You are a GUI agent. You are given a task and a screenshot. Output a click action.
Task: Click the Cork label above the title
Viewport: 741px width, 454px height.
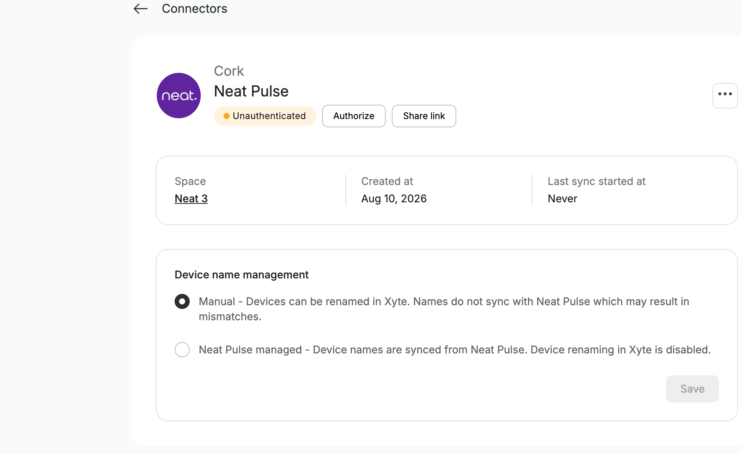coord(229,71)
